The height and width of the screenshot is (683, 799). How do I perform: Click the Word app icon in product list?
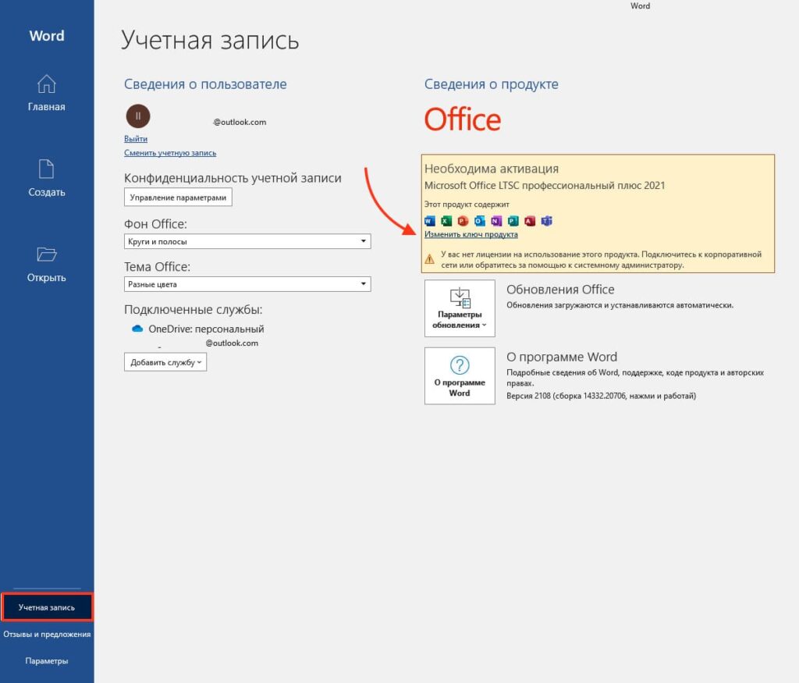[430, 221]
